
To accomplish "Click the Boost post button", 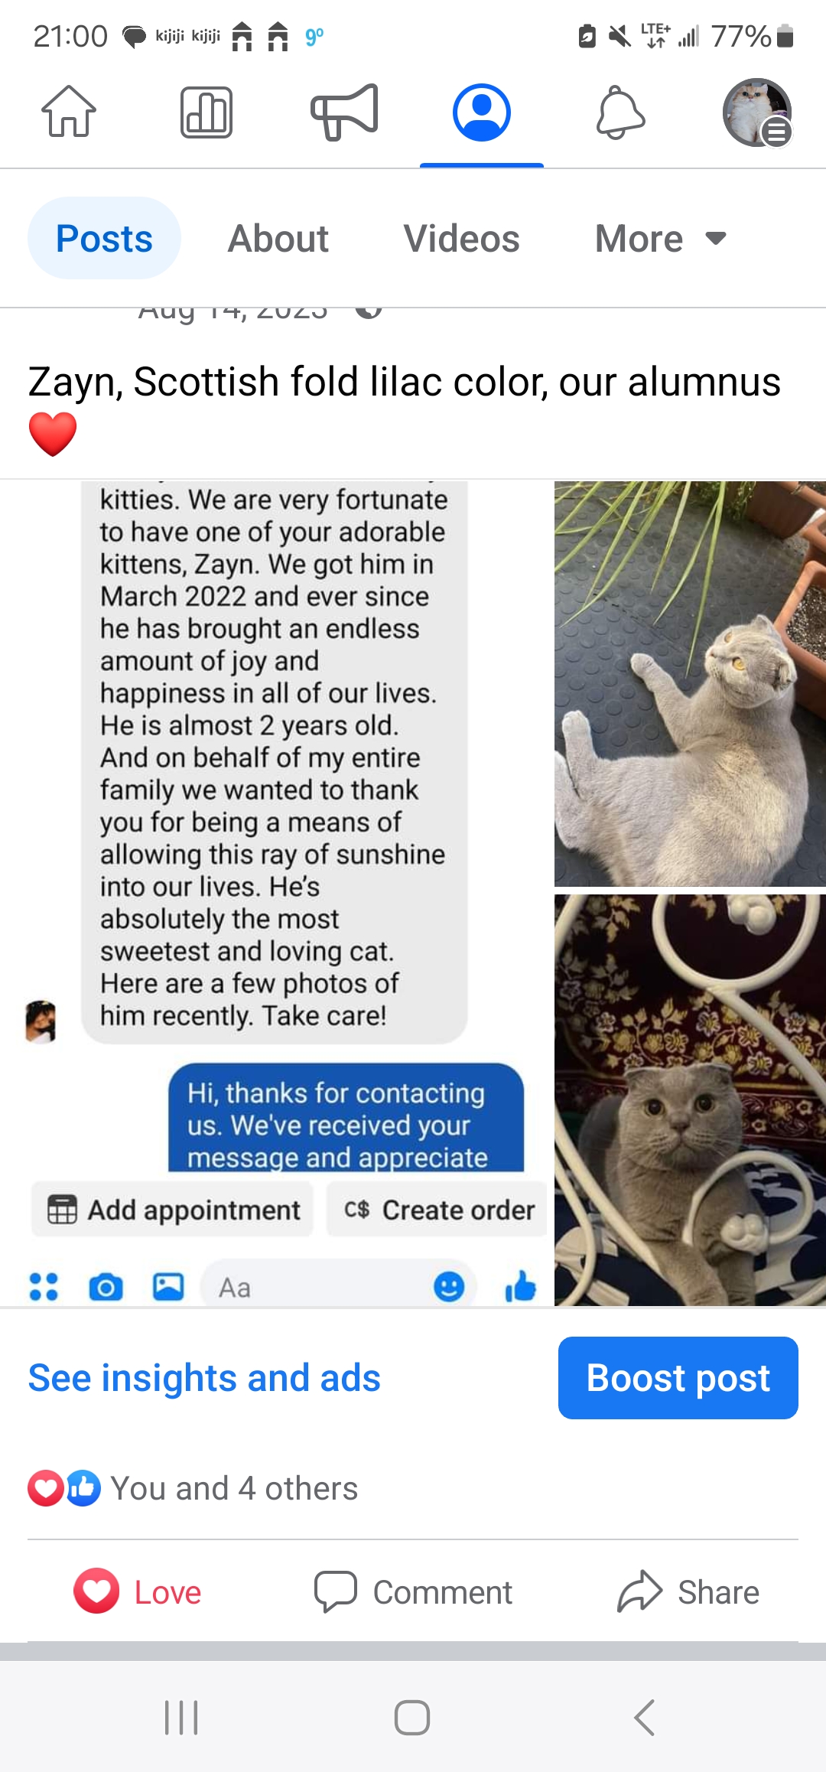I will click(x=678, y=1378).
